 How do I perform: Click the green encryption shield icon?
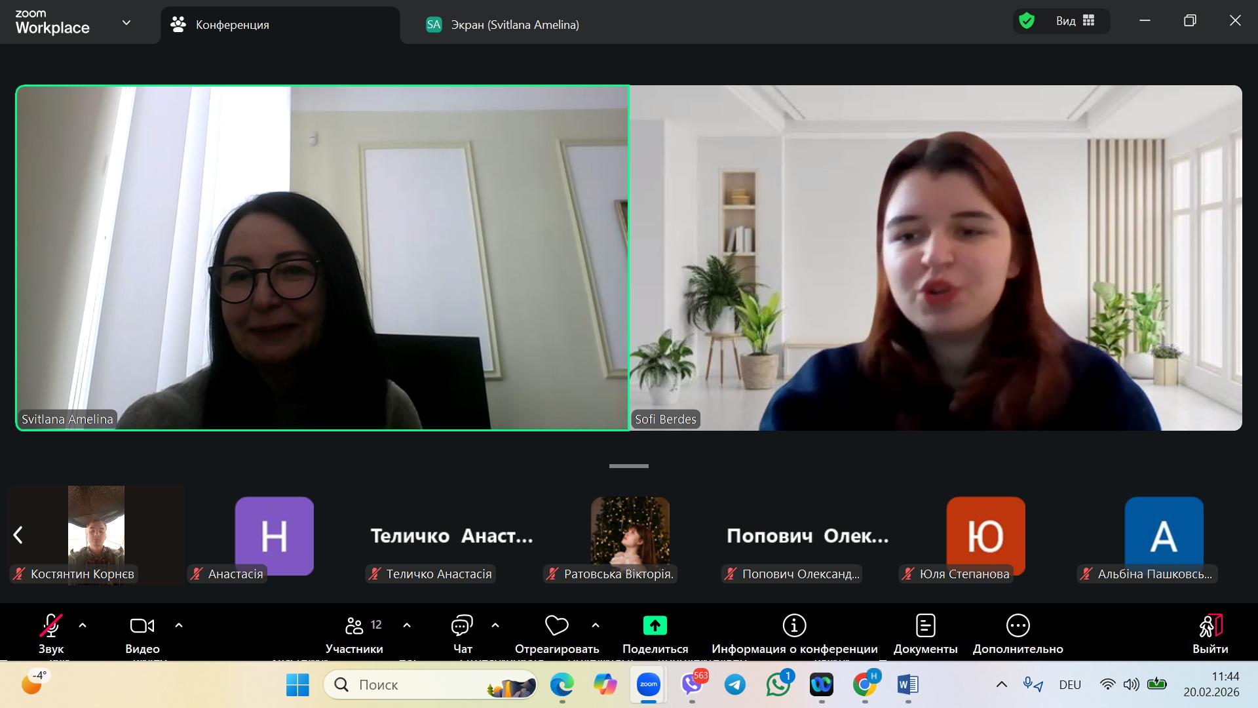tap(1027, 21)
